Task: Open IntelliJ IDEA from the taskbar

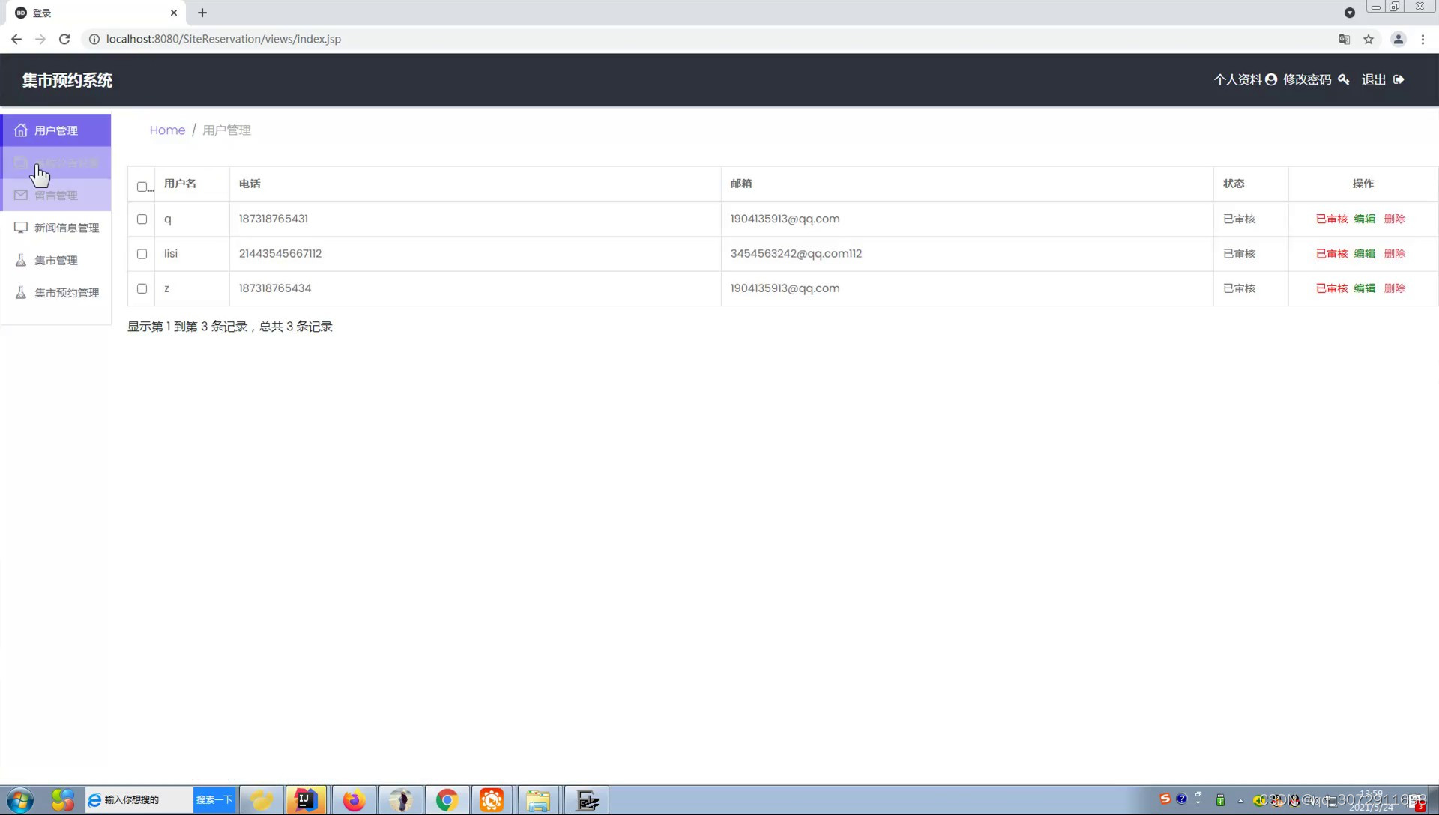Action: coord(305,800)
